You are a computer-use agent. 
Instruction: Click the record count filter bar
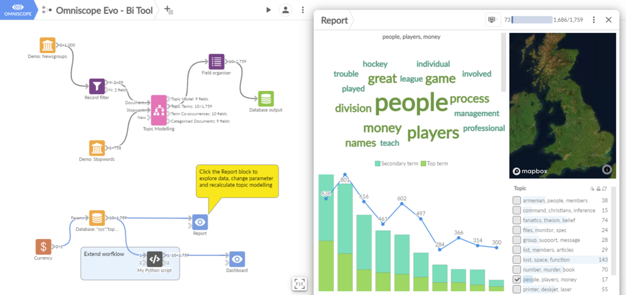pos(532,20)
